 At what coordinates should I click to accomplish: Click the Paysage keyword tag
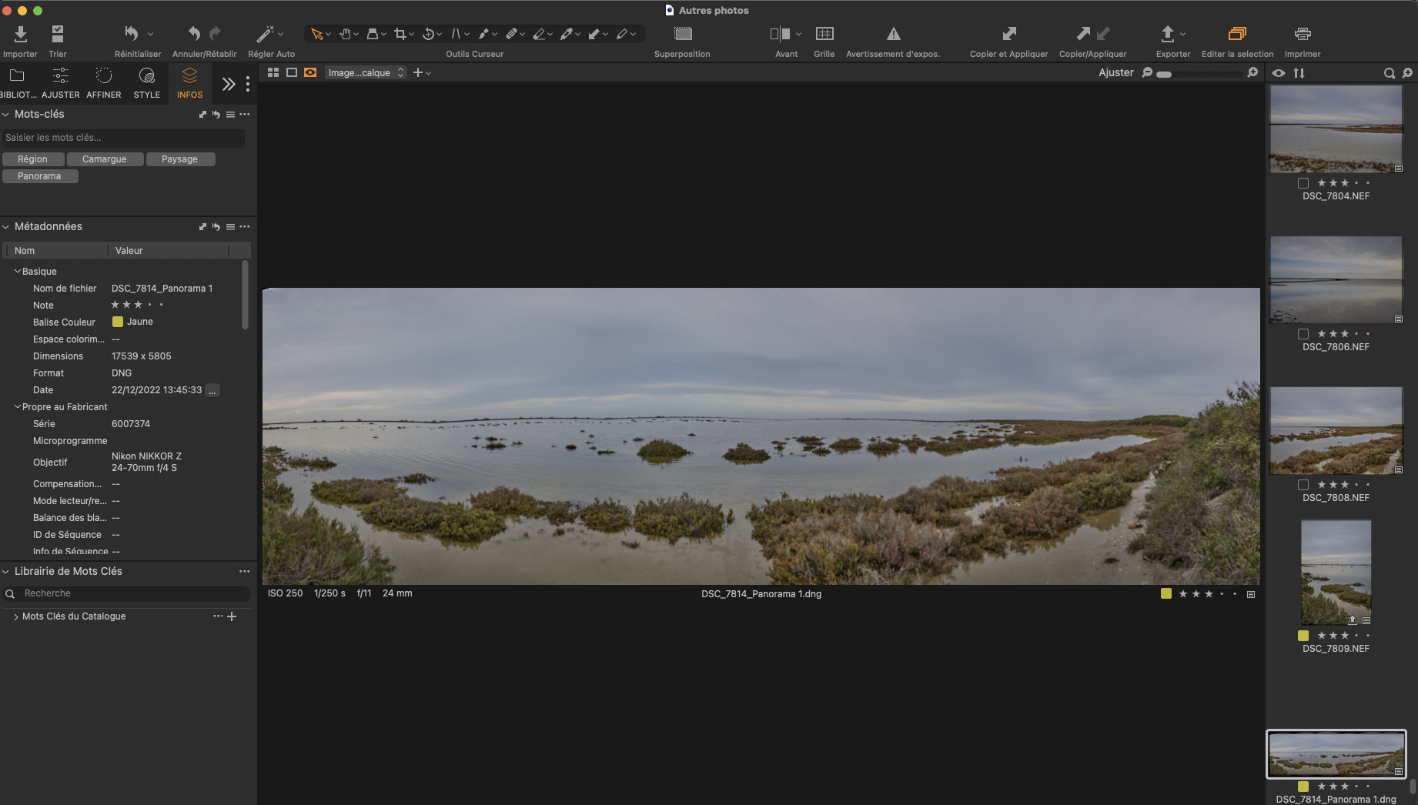click(x=180, y=159)
